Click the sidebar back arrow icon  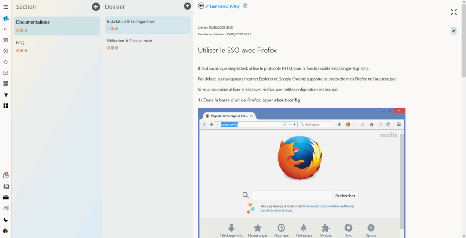5,29
